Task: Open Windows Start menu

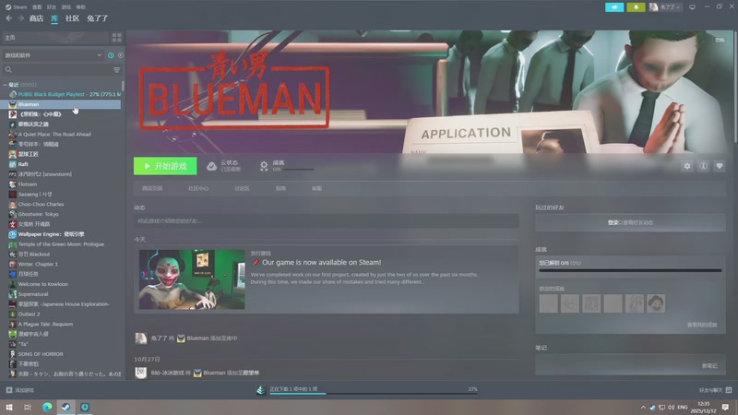Action: click(x=9, y=407)
